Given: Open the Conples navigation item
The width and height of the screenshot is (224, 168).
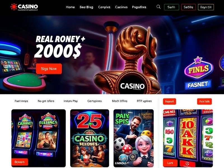Looking at the screenshot, I should [104, 7].
